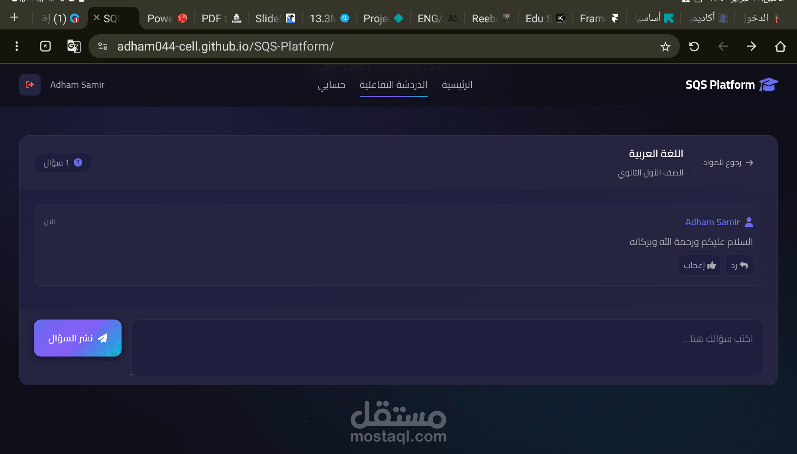Reload the page using refresh icon
Viewport: 797px width, 454px height.
tap(694, 47)
